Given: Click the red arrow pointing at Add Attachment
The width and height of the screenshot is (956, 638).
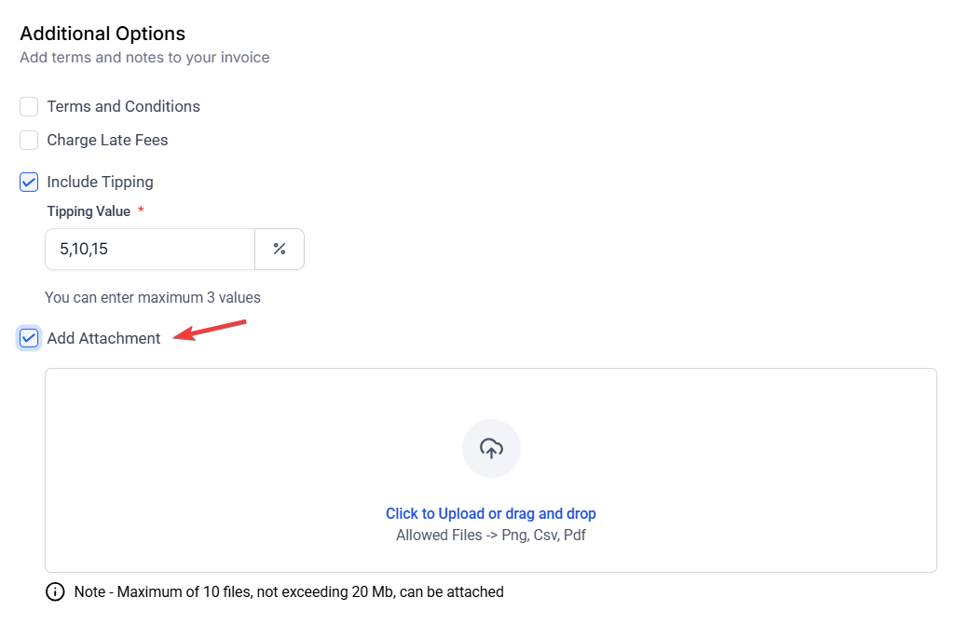Looking at the screenshot, I should [211, 330].
